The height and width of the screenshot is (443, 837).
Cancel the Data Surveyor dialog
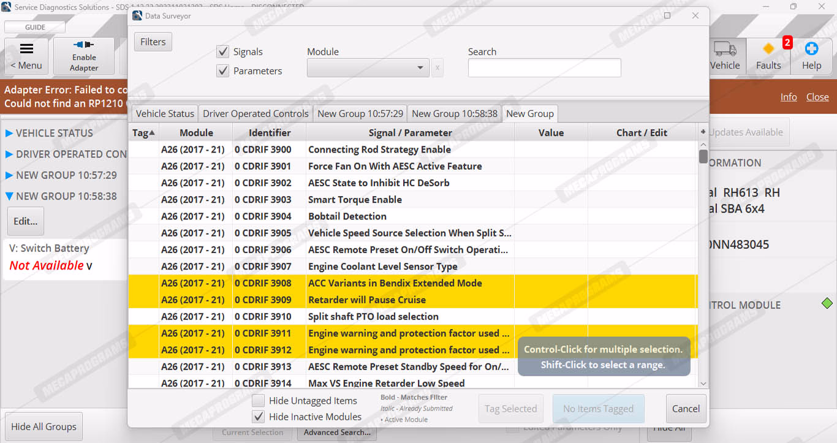pyautogui.click(x=686, y=409)
